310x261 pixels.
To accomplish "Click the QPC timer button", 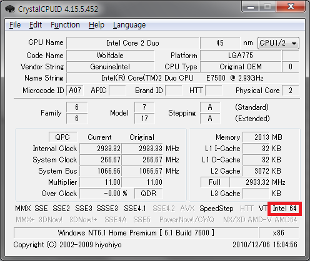I will [x=62, y=137].
